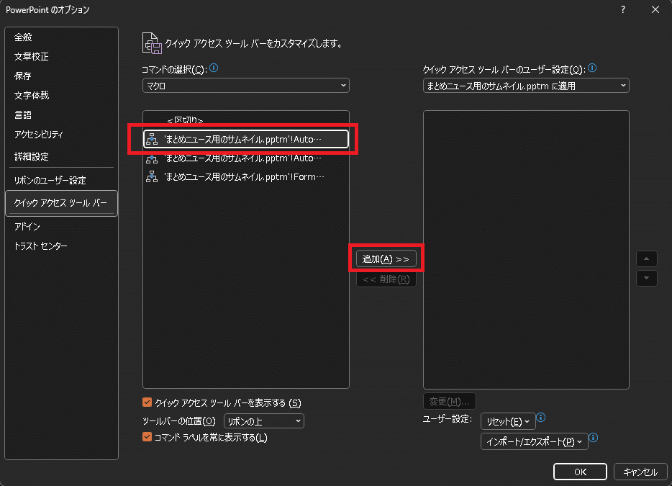The height and width of the screenshot is (486, 672).
Task: Open the まとめニュース用のサムネイル.pptm に適用 dropdown
Action: tap(526, 86)
